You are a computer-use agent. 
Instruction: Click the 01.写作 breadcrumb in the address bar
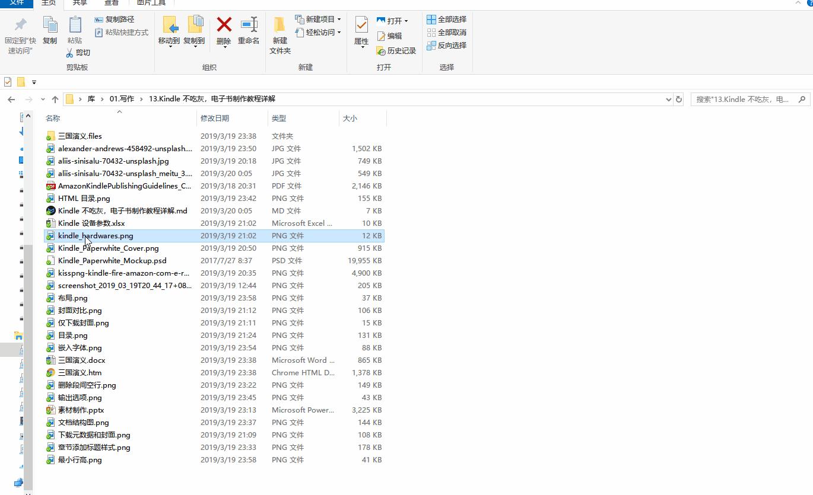122,99
